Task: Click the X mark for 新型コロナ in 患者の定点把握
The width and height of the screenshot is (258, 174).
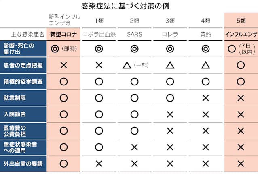Action: 63,65
